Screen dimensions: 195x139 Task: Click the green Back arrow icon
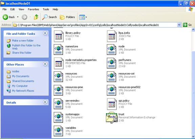(5, 17)
